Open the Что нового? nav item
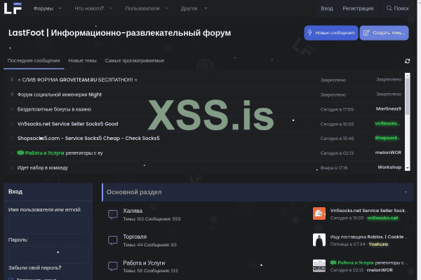Viewport: 421px width, 280px height. [89, 8]
